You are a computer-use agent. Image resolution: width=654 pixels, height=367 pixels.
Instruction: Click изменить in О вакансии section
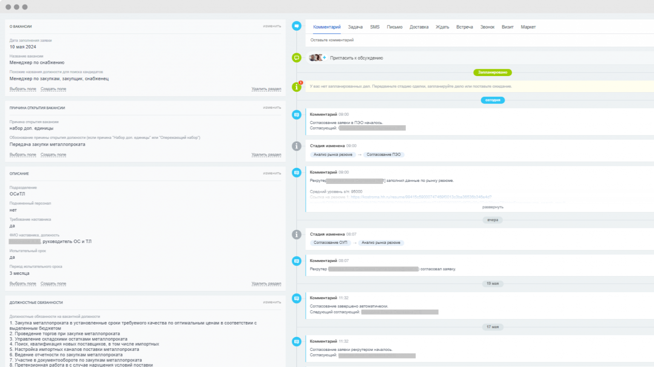pyautogui.click(x=272, y=26)
